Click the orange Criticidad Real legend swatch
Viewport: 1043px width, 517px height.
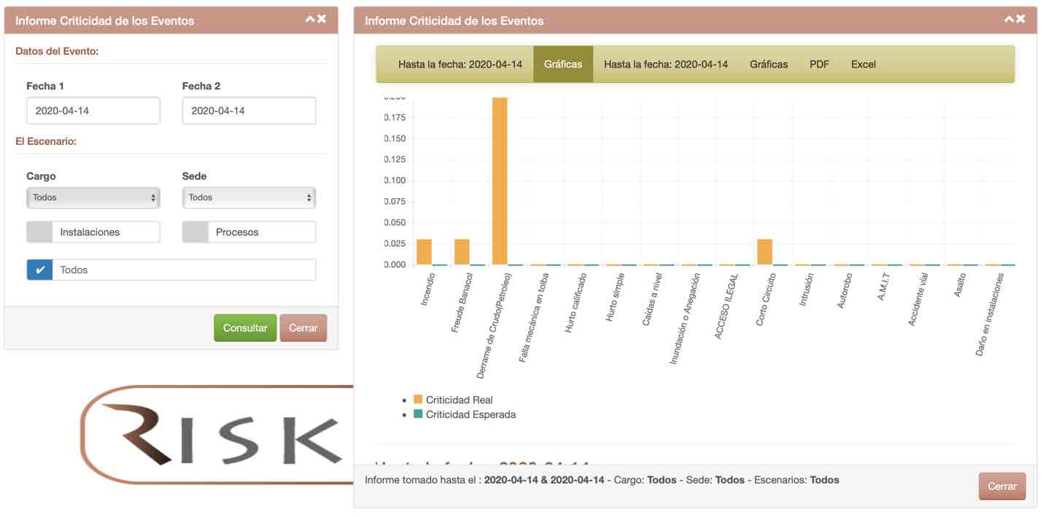tap(418, 400)
